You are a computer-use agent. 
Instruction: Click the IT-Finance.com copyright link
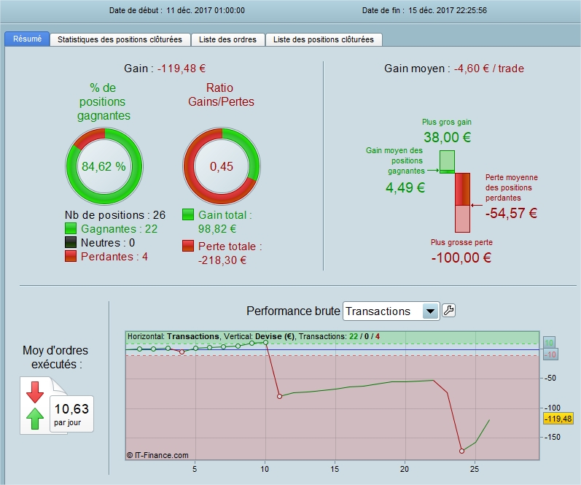pyautogui.click(x=157, y=455)
